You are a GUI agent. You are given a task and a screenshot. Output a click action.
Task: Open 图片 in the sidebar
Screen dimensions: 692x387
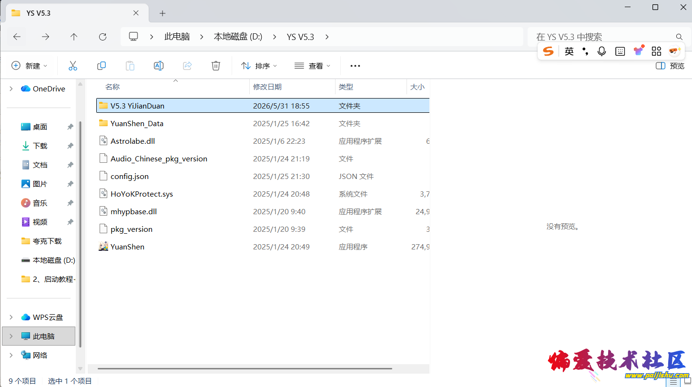coord(40,184)
